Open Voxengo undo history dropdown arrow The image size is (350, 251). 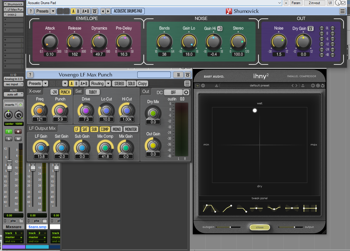pyautogui.click(x=65, y=83)
